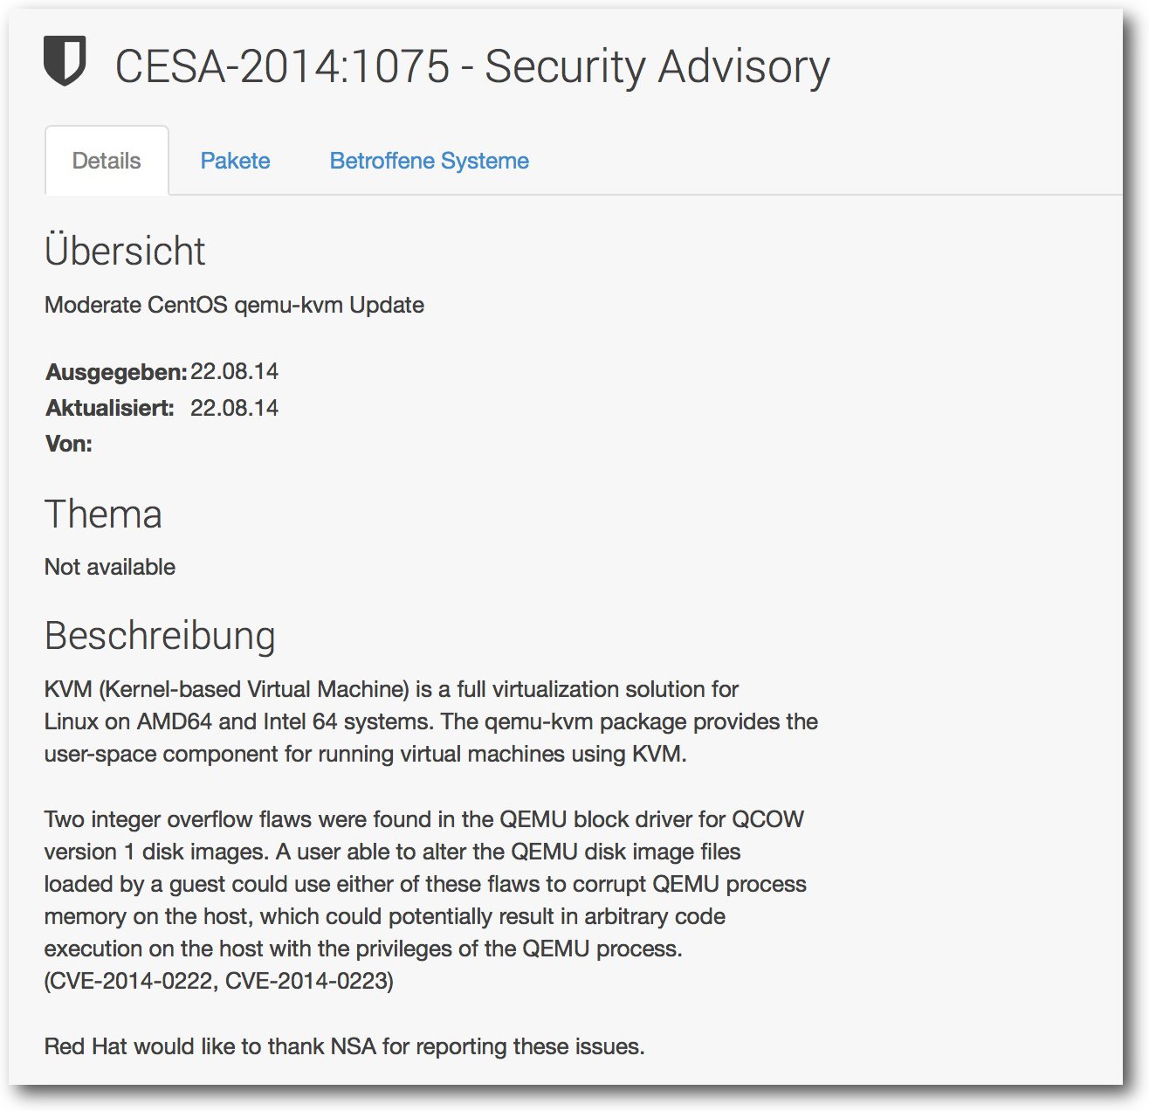Open the Betroffene Systeme tab
Screen dimensions: 1149x1111
429,161
